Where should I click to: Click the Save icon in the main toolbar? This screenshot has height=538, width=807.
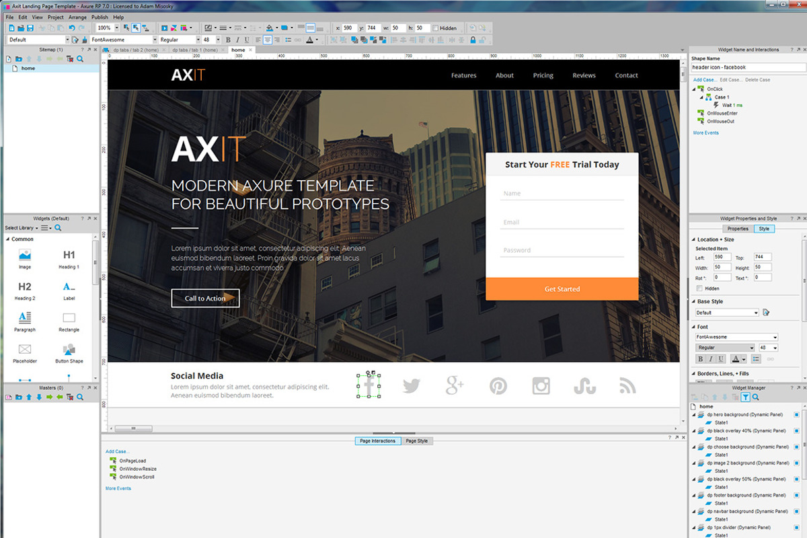(x=30, y=28)
